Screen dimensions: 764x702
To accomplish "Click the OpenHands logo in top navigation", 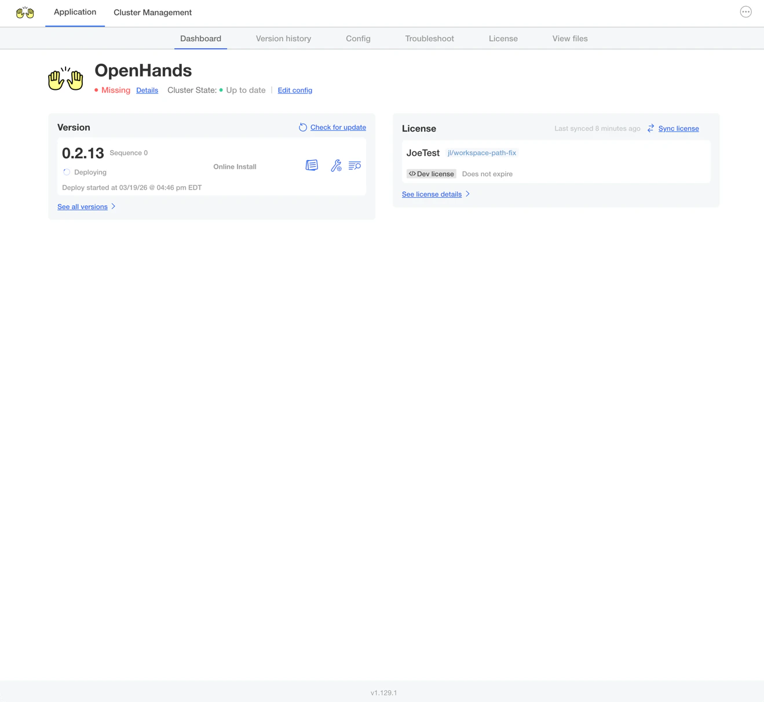I will 25,12.
